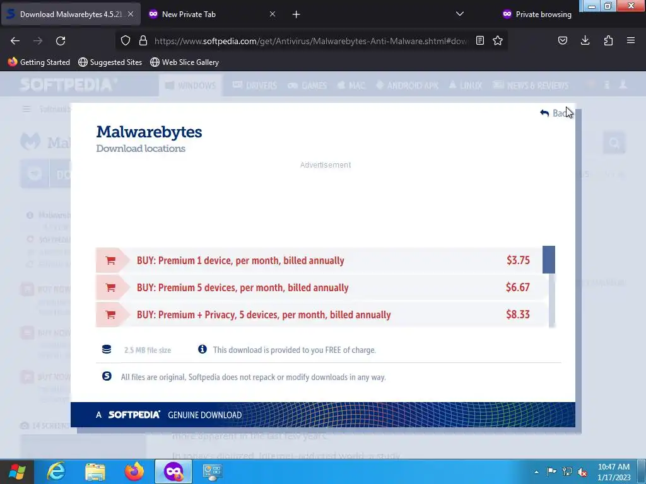This screenshot has height=484, width=646.
Task: Click Softpedia Genuine Download banner logo
Action: pyautogui.click(x=134, y=415)
